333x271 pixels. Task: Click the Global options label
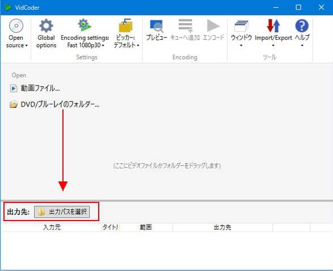tap(46, 41)
